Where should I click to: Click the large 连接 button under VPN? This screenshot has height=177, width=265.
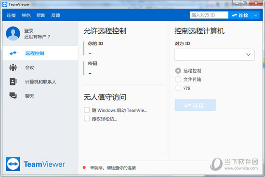(x=195, y=105)
